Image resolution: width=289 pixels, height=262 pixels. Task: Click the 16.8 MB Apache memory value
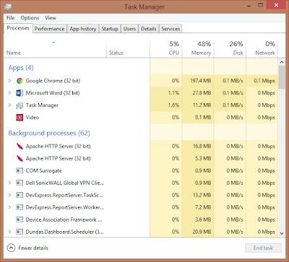click(202, 147)
